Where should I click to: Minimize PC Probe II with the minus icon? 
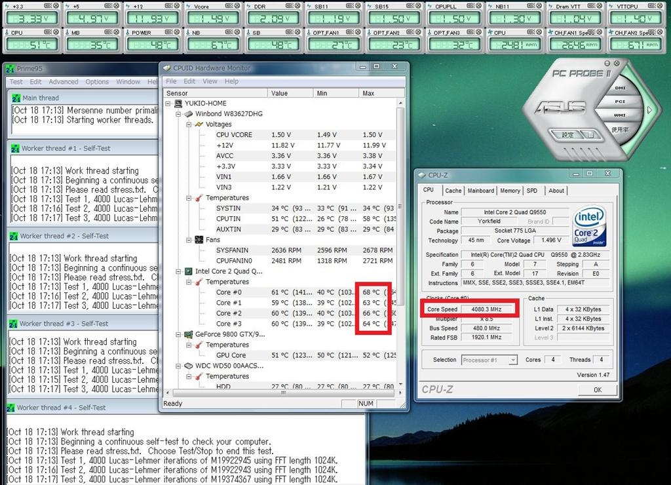pyautogui.click(x=607, y=64)
